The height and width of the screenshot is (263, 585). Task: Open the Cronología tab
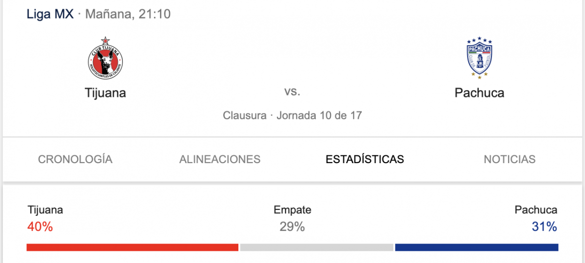pos(75,159)
